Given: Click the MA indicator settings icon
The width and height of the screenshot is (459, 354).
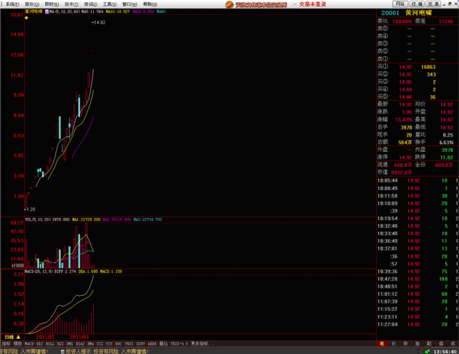Looking at the screenshot, I should tap(47, 12).
